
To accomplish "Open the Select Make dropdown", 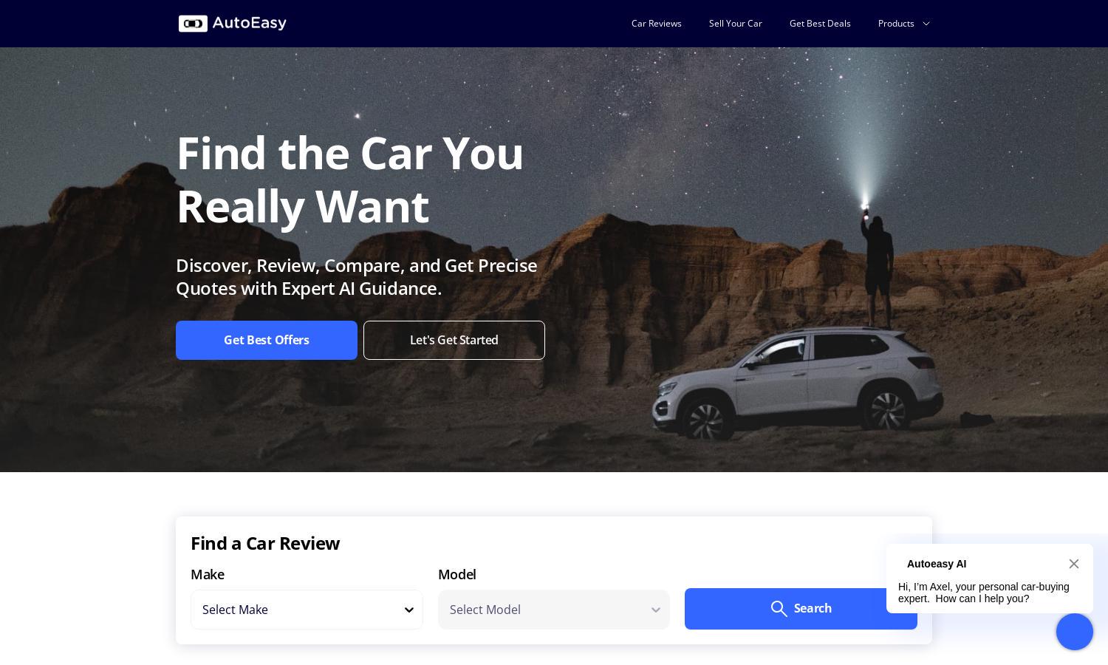I will tap(307, 610).
